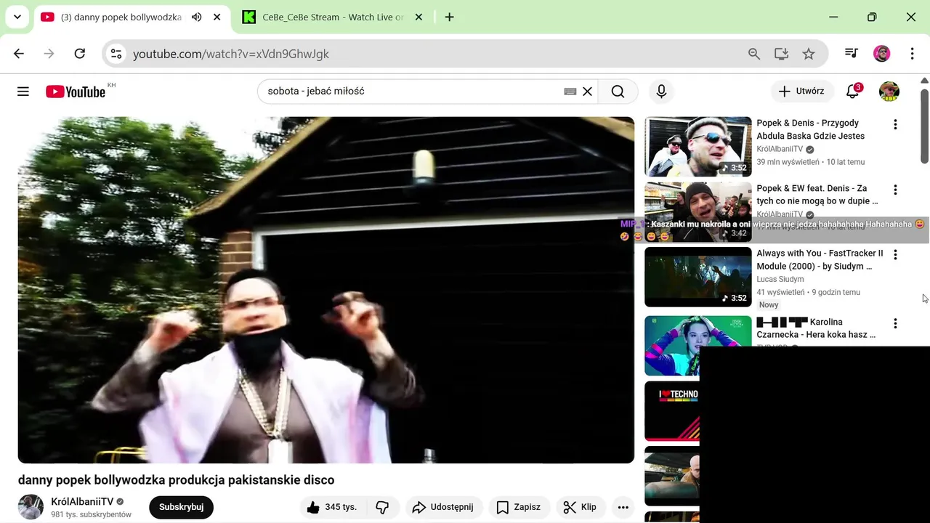This screenshot has width=930, height=523.
Task: Save the video with Zapisz
Action: [x=518, y=507]
